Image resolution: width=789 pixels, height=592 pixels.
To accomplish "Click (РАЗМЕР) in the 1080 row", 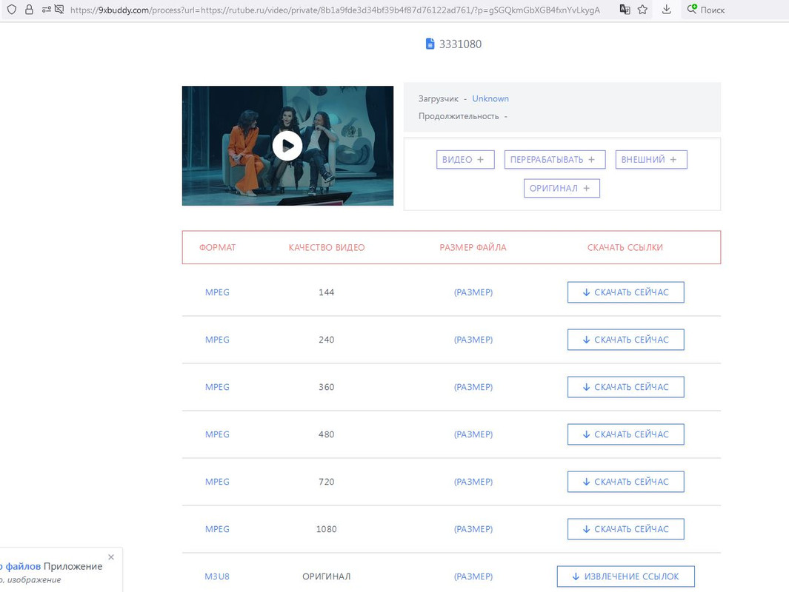I will (473, 529).
